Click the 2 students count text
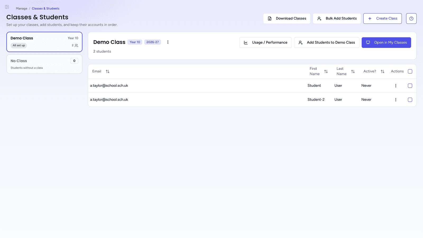This screenshot has height=238, width=423. click(x=102, y=52)
